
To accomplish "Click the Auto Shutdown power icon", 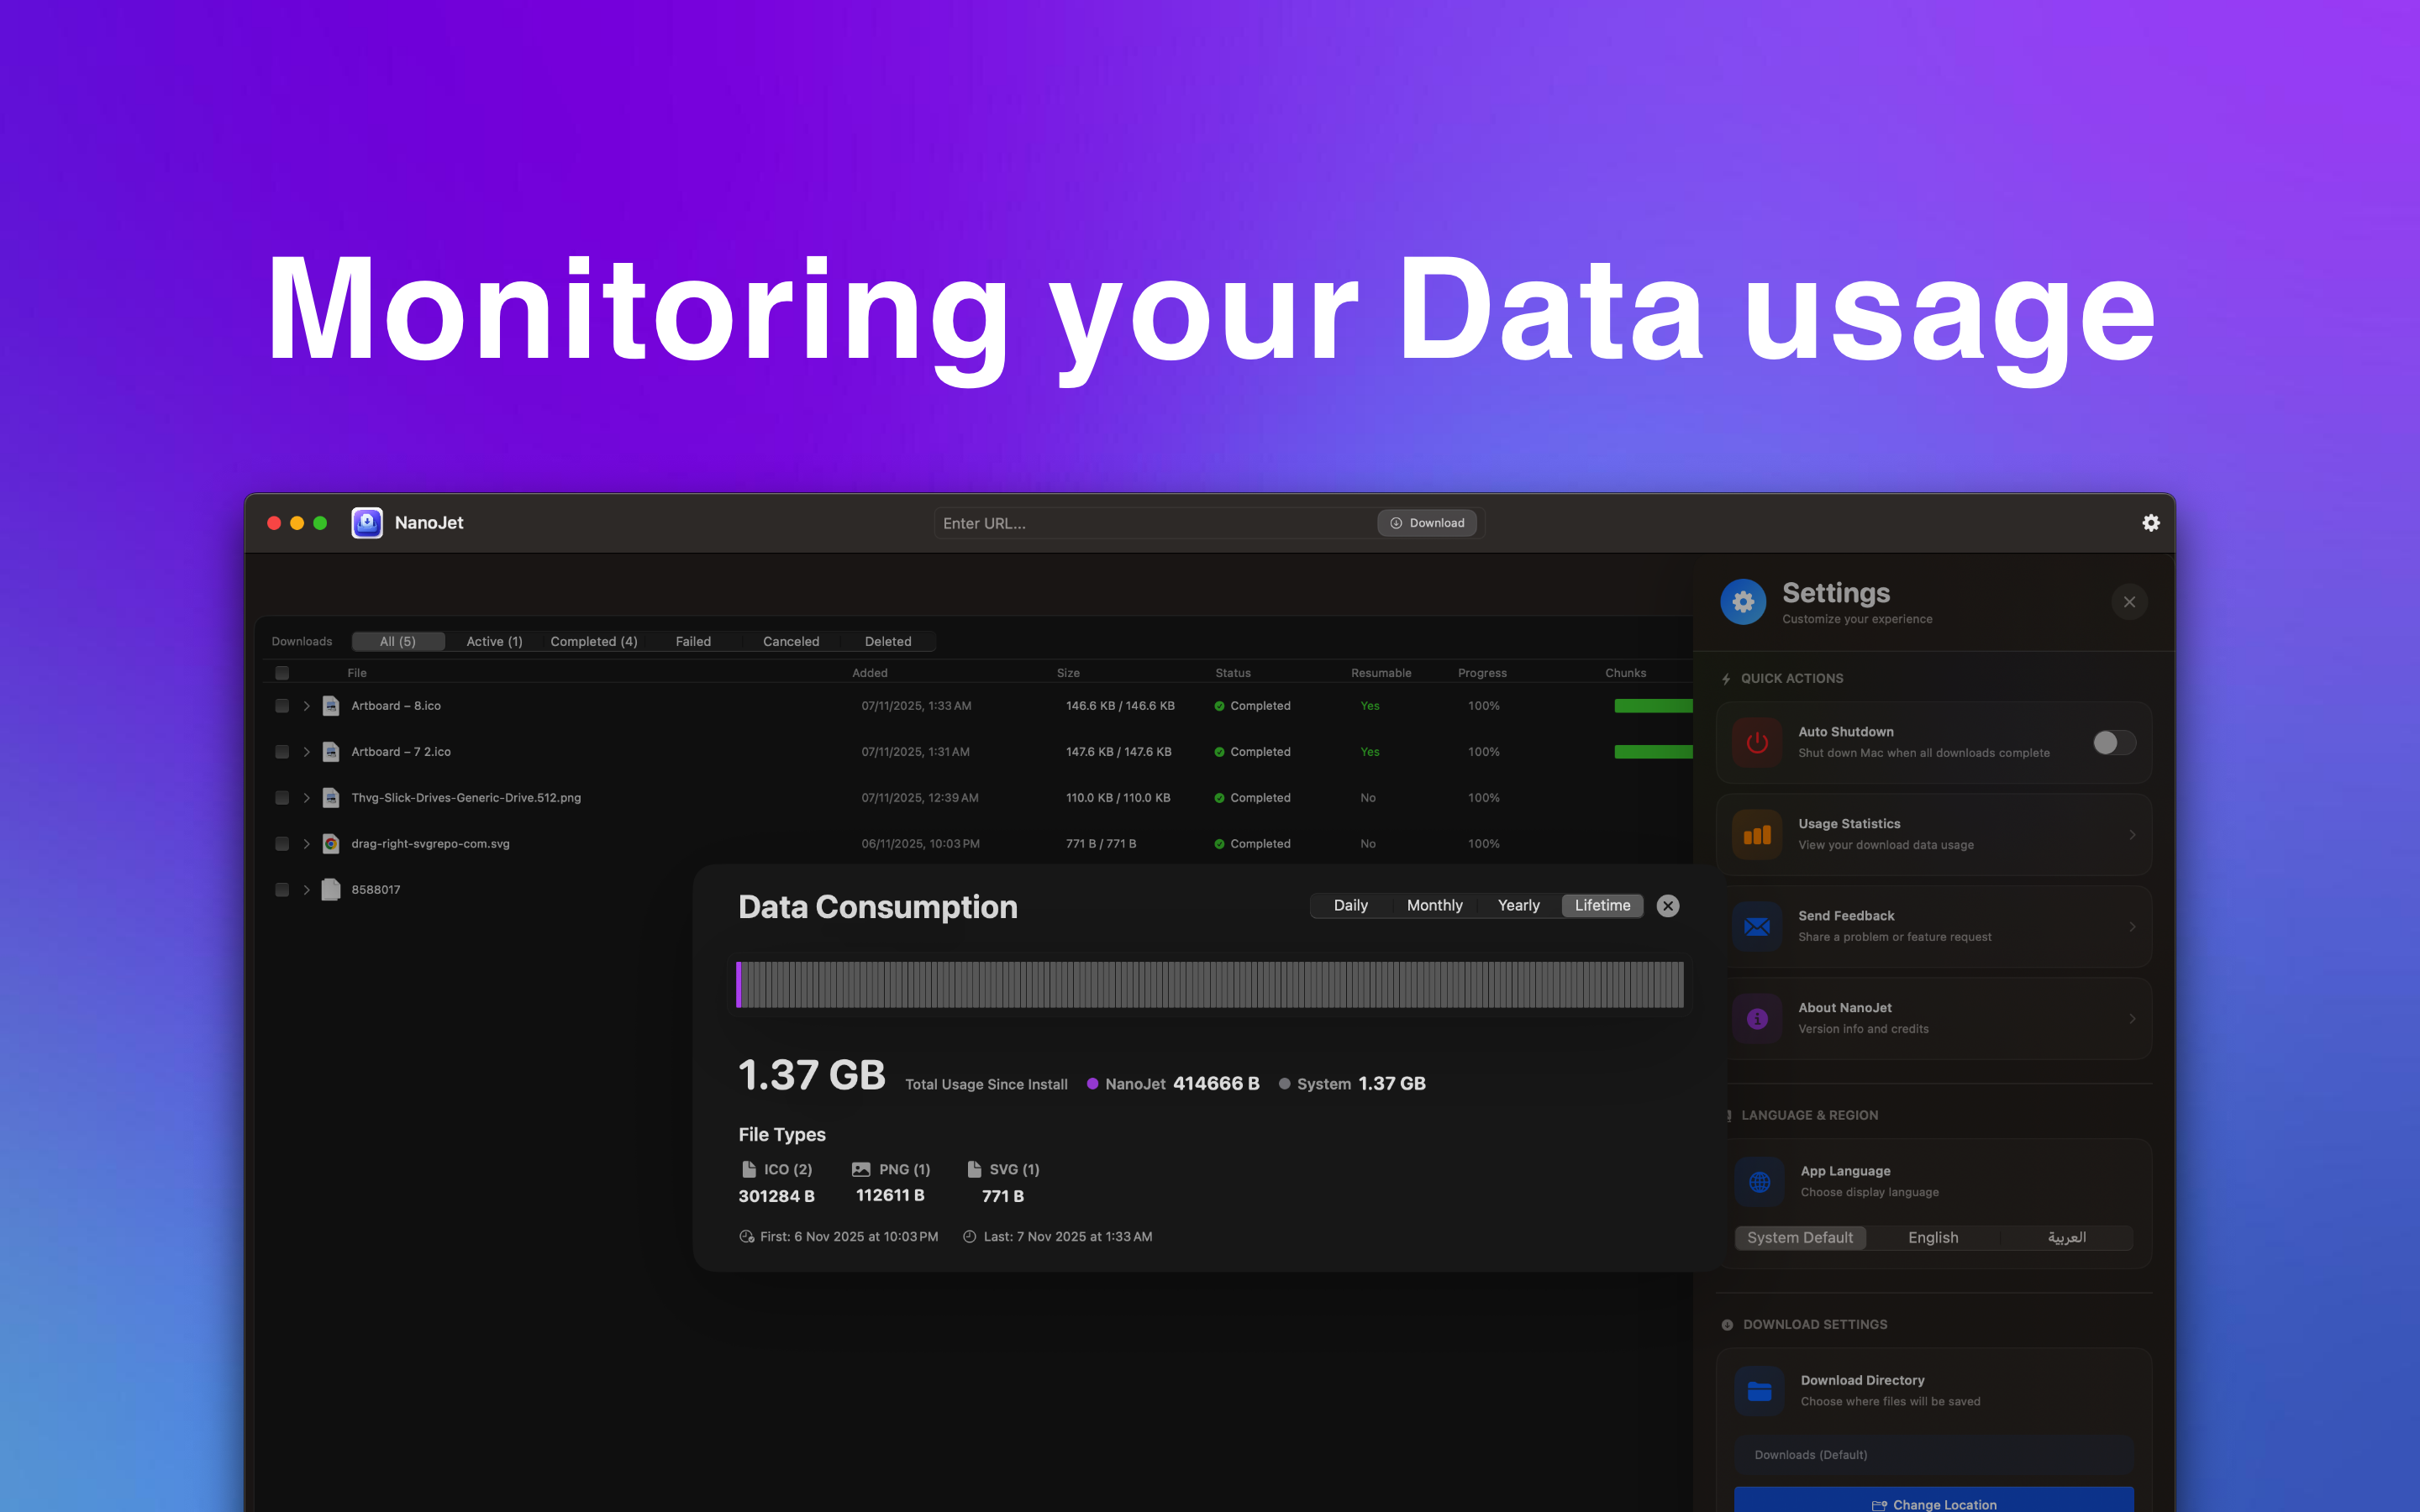I will (1757, 743).
